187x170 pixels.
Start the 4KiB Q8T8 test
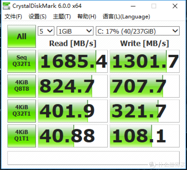pyautogui.click(x=22, y=86)
